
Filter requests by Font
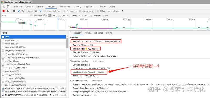point(81,15)
